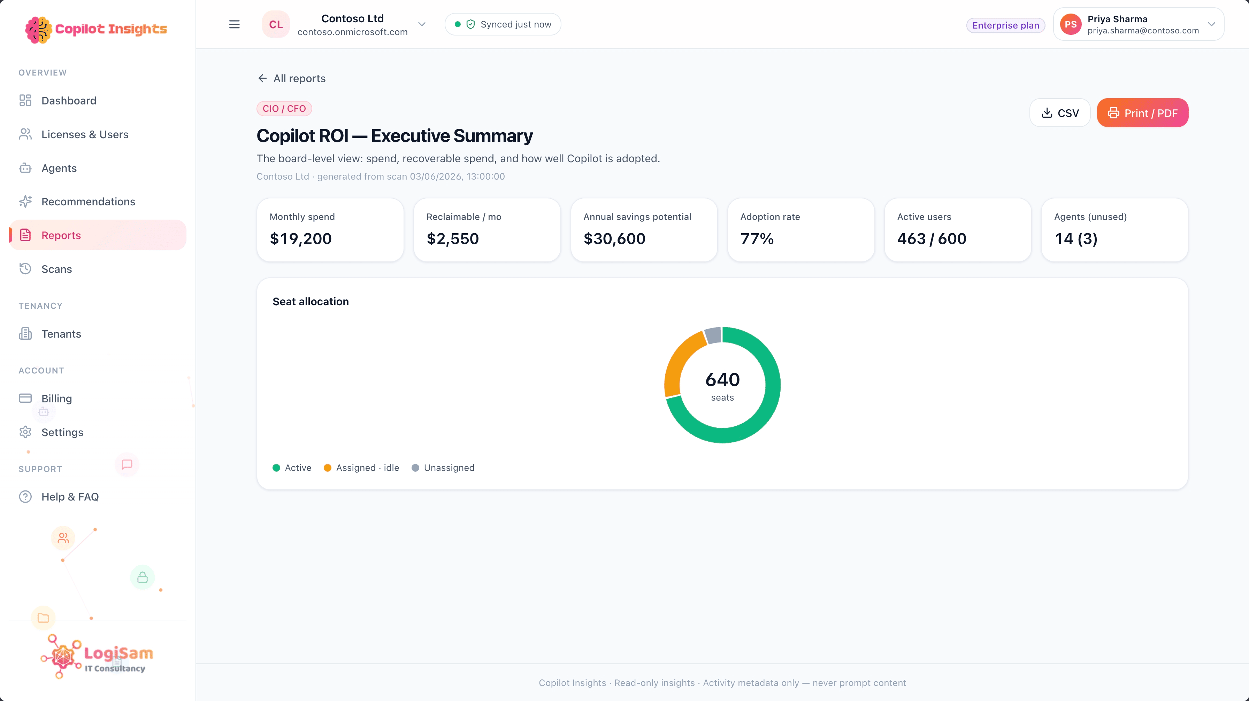Screen dimensions: 1249x701
Task: Click the LogiSam IT Consultancy logo
Action: [97, 657]
